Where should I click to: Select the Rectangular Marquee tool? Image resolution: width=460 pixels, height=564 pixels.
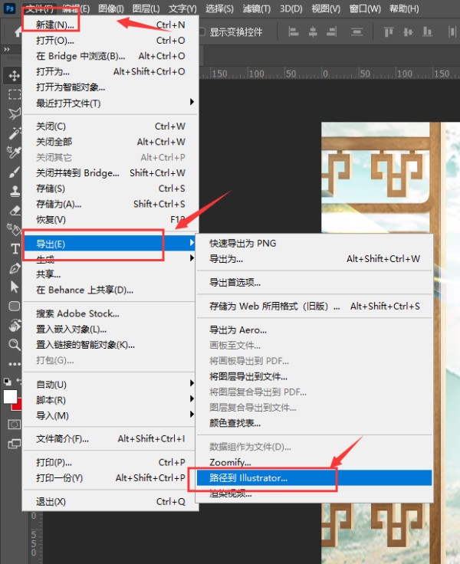tap(14, 94)
